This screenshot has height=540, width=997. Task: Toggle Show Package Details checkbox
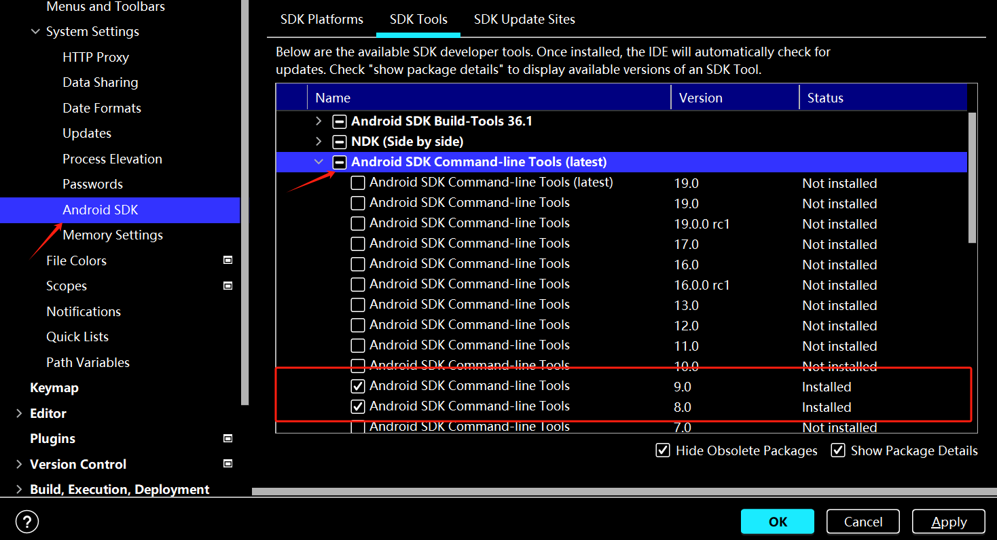[x=838, y=450]
